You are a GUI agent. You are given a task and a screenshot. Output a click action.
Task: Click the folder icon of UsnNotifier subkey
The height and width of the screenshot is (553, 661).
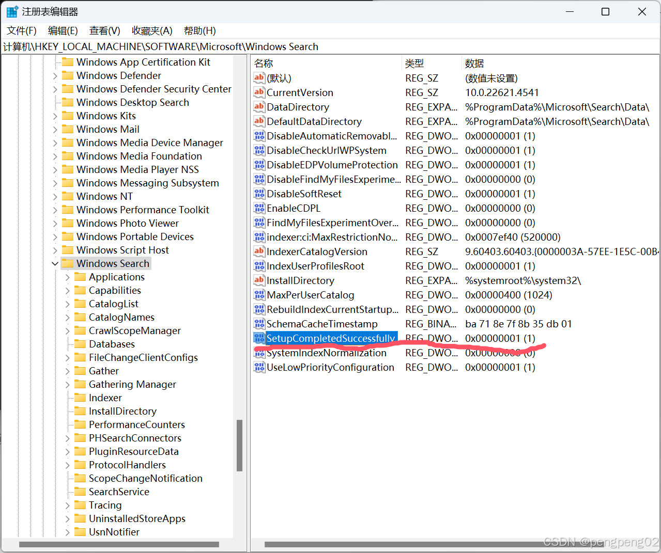point(80,532)
